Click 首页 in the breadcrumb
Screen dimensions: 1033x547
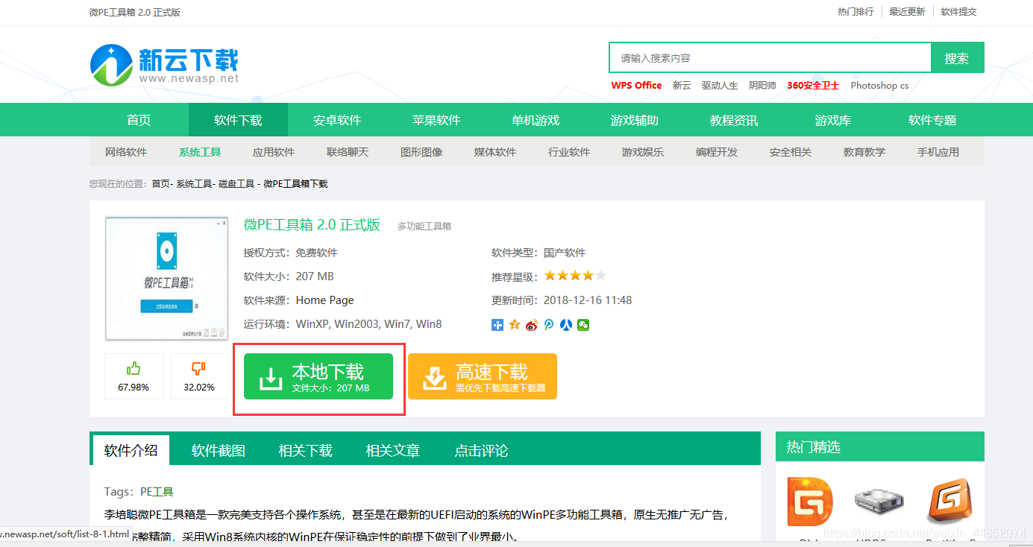(x=160, y=183)
